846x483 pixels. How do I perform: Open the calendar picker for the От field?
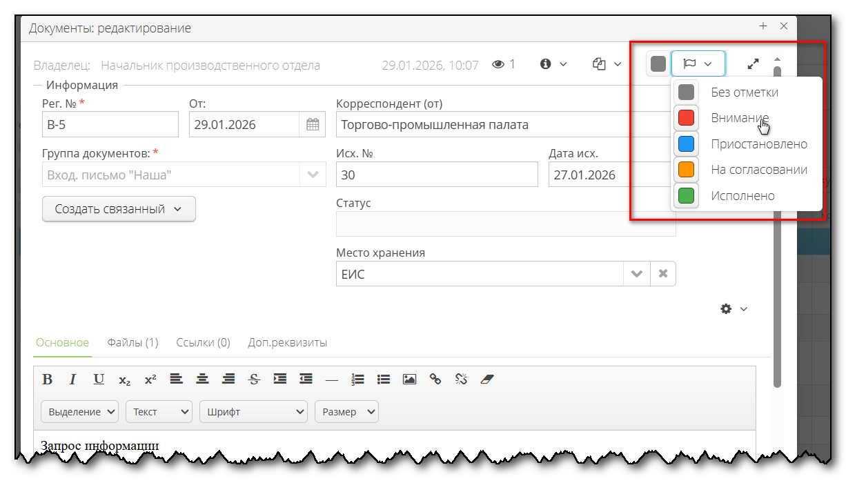coord(313,124)
